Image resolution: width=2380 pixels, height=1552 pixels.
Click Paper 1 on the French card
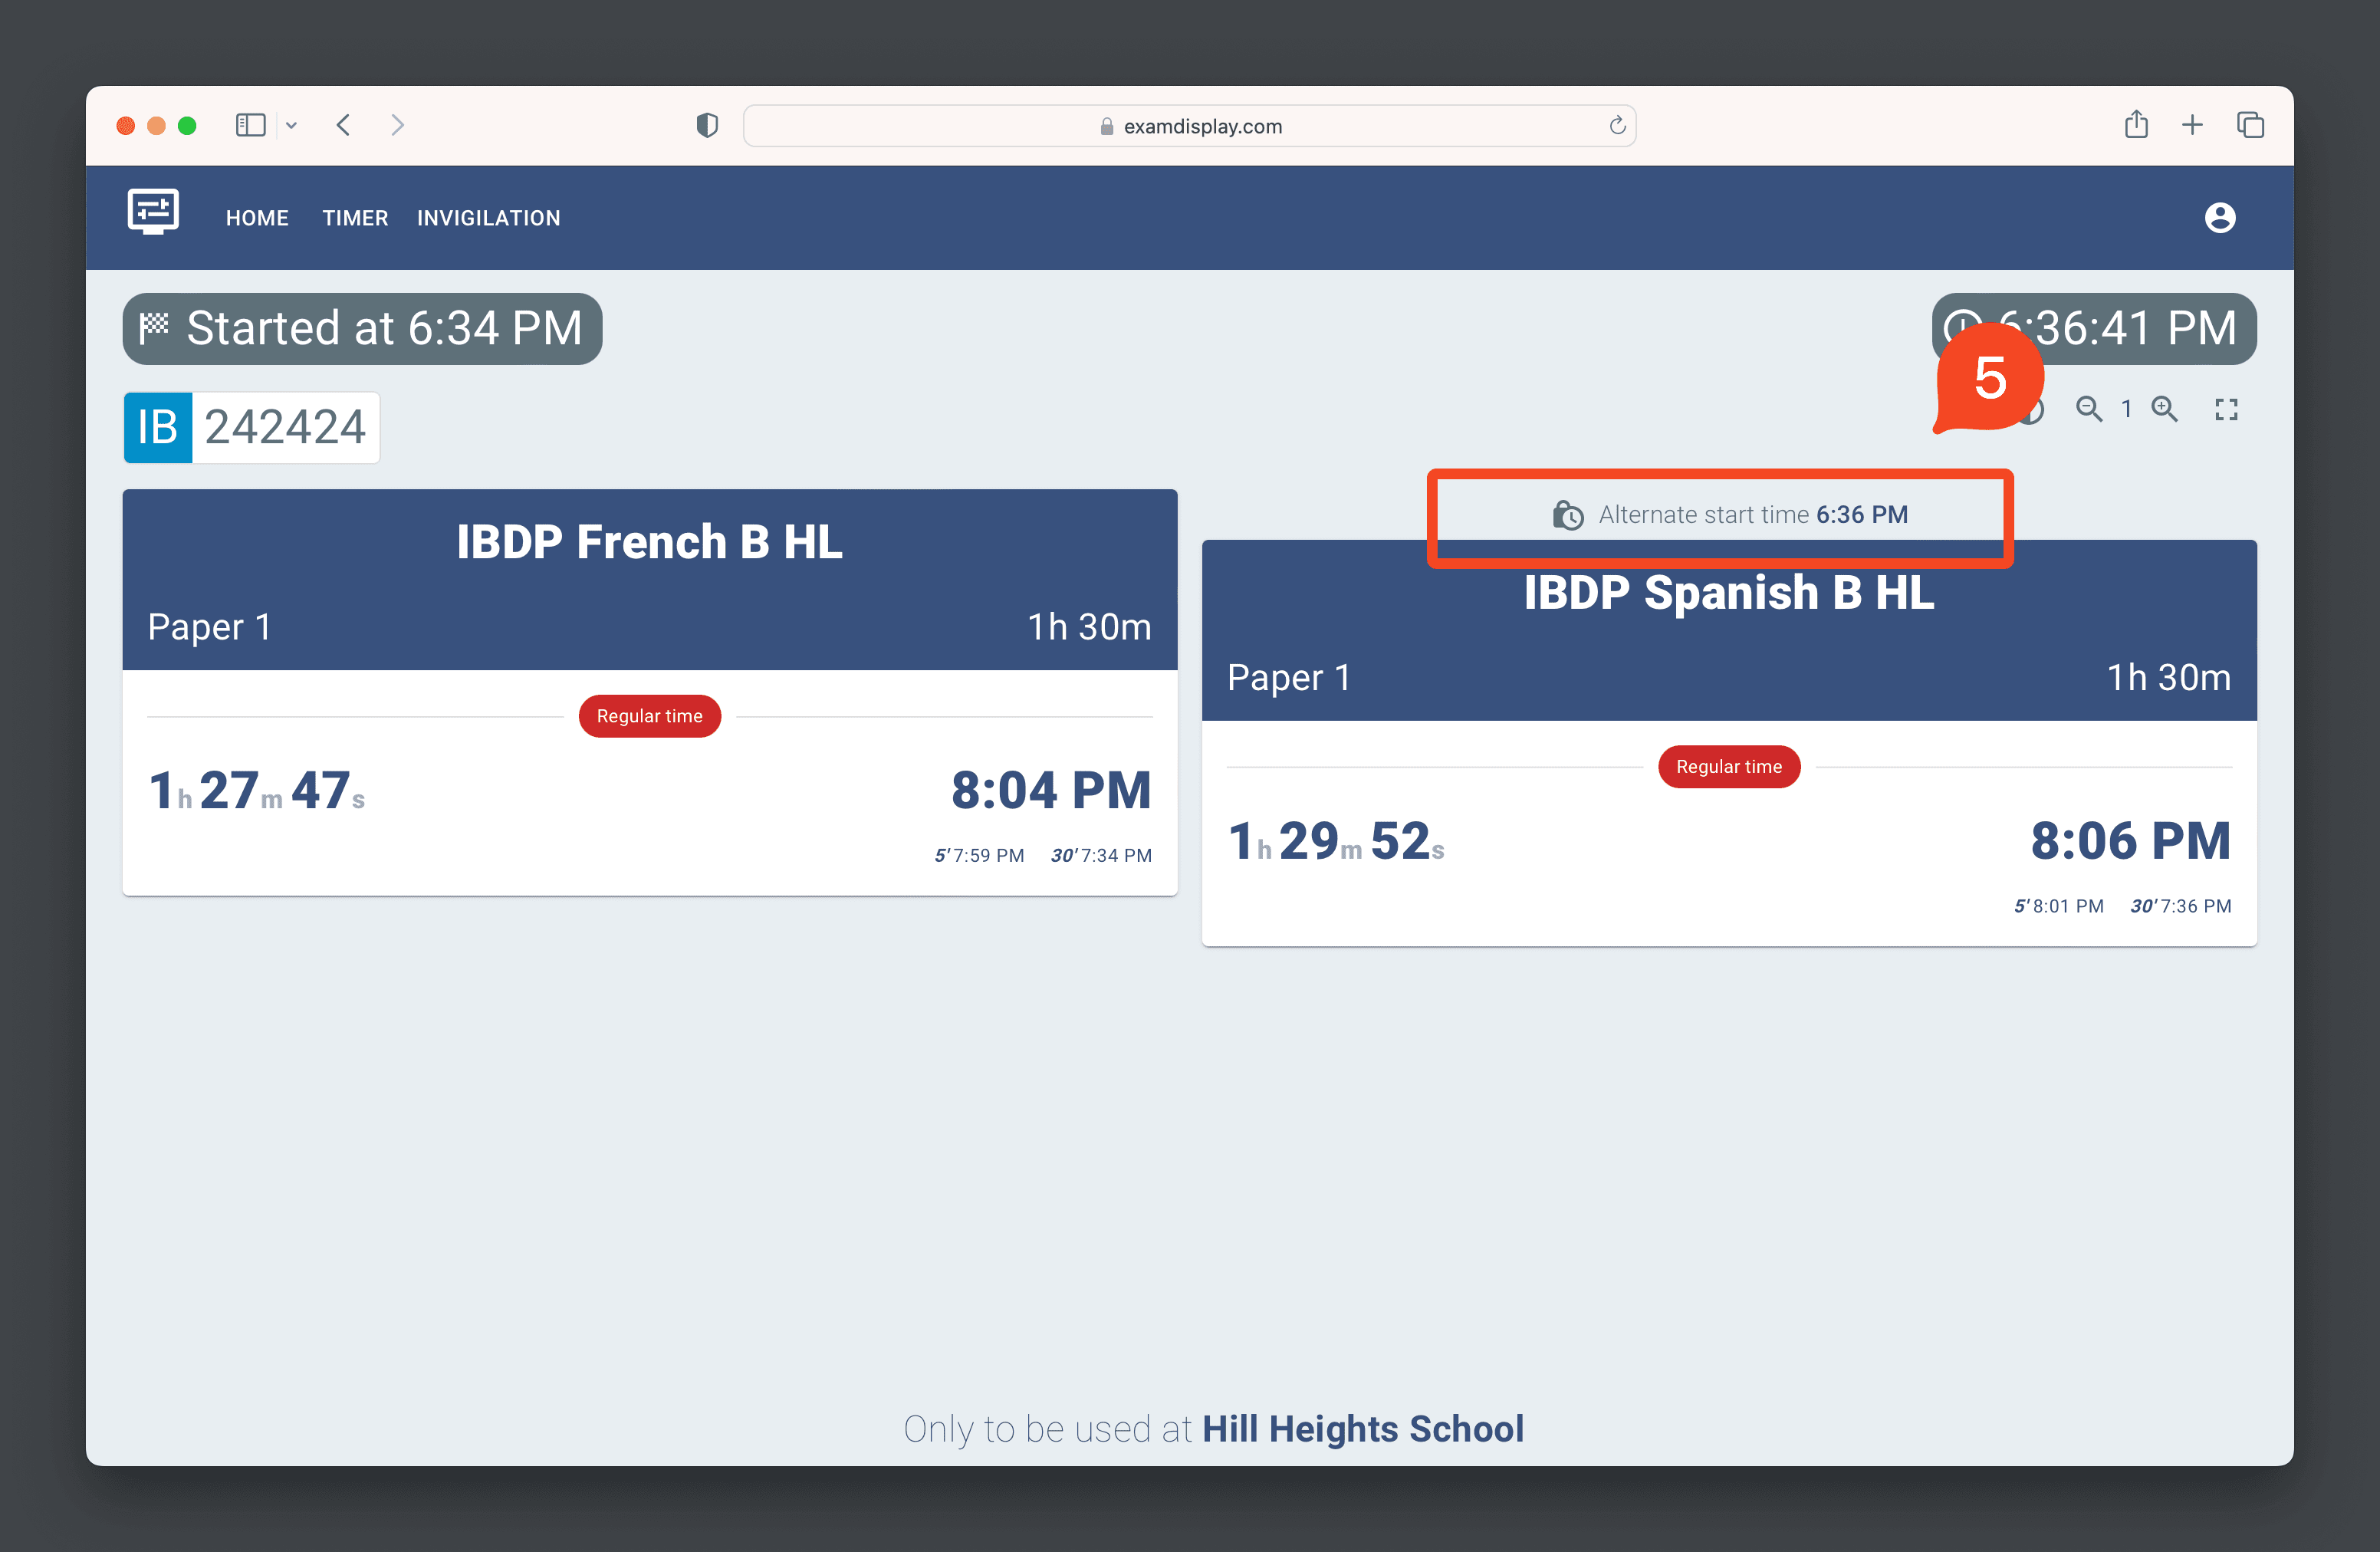[x=209, y=627]
